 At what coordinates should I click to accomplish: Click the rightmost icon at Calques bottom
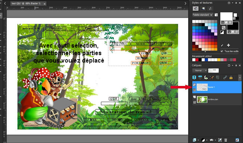pyautogui.click(x=237, y=140)
